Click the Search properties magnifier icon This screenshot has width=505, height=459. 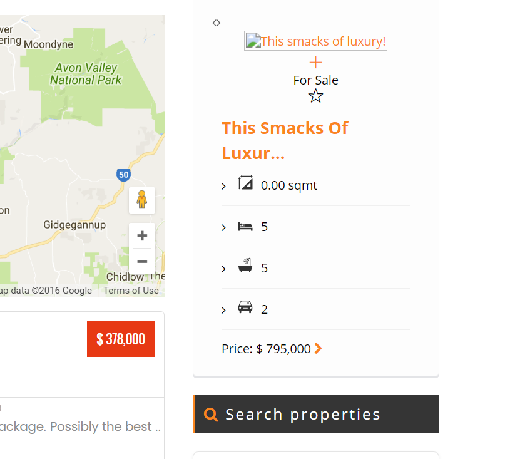211,415
